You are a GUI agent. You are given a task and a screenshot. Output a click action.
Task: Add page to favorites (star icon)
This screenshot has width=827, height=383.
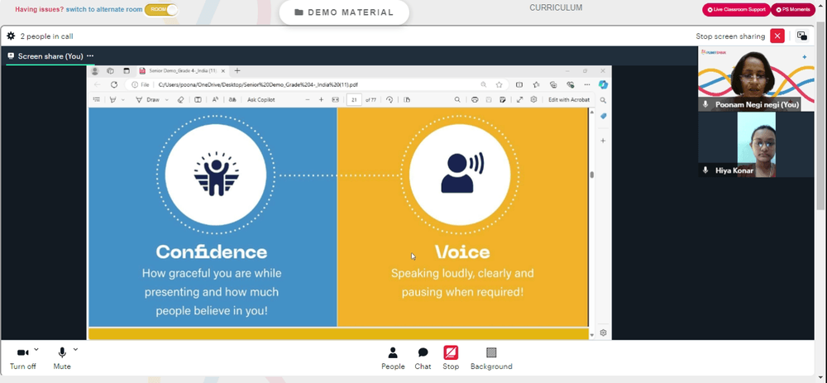coord(499,84)
